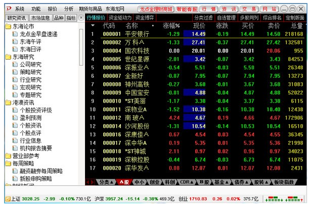
Task: Select the 平安银行 stock row
Action: click(x=196, y=34)
